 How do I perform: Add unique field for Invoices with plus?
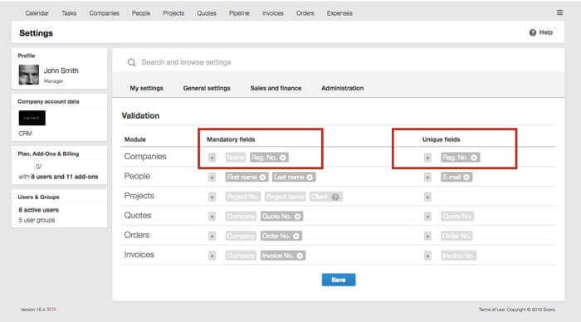coord(427,256)
